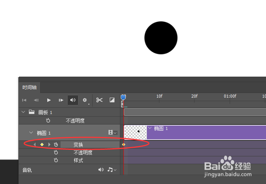Split clip at playhead with scissors
This screenshot has width=266, height=184.
(x=100, y=100)
